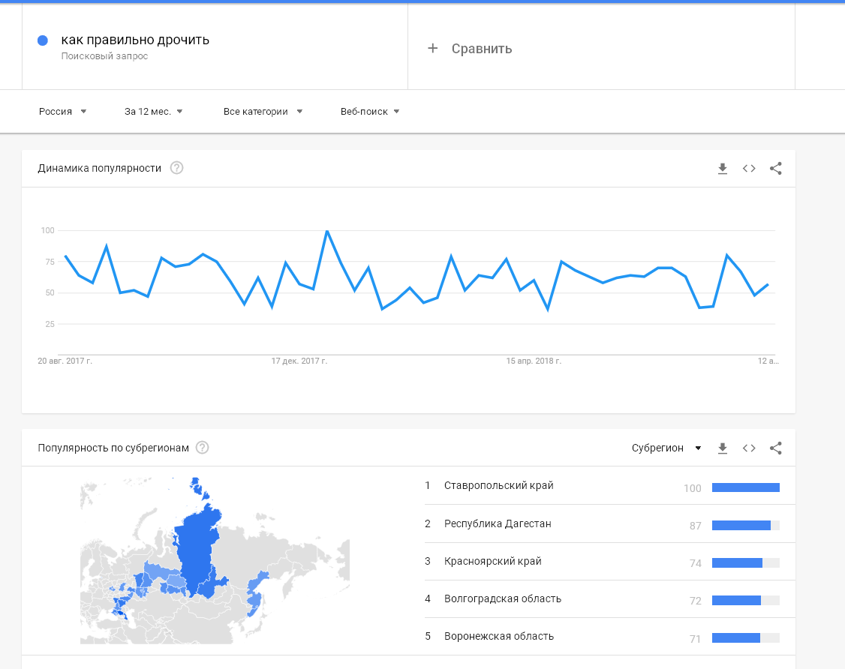This screenshot has height=669, width=845.
Task: Click the 20 авг. 2017 г. axis label
Action: pos(65,361)
